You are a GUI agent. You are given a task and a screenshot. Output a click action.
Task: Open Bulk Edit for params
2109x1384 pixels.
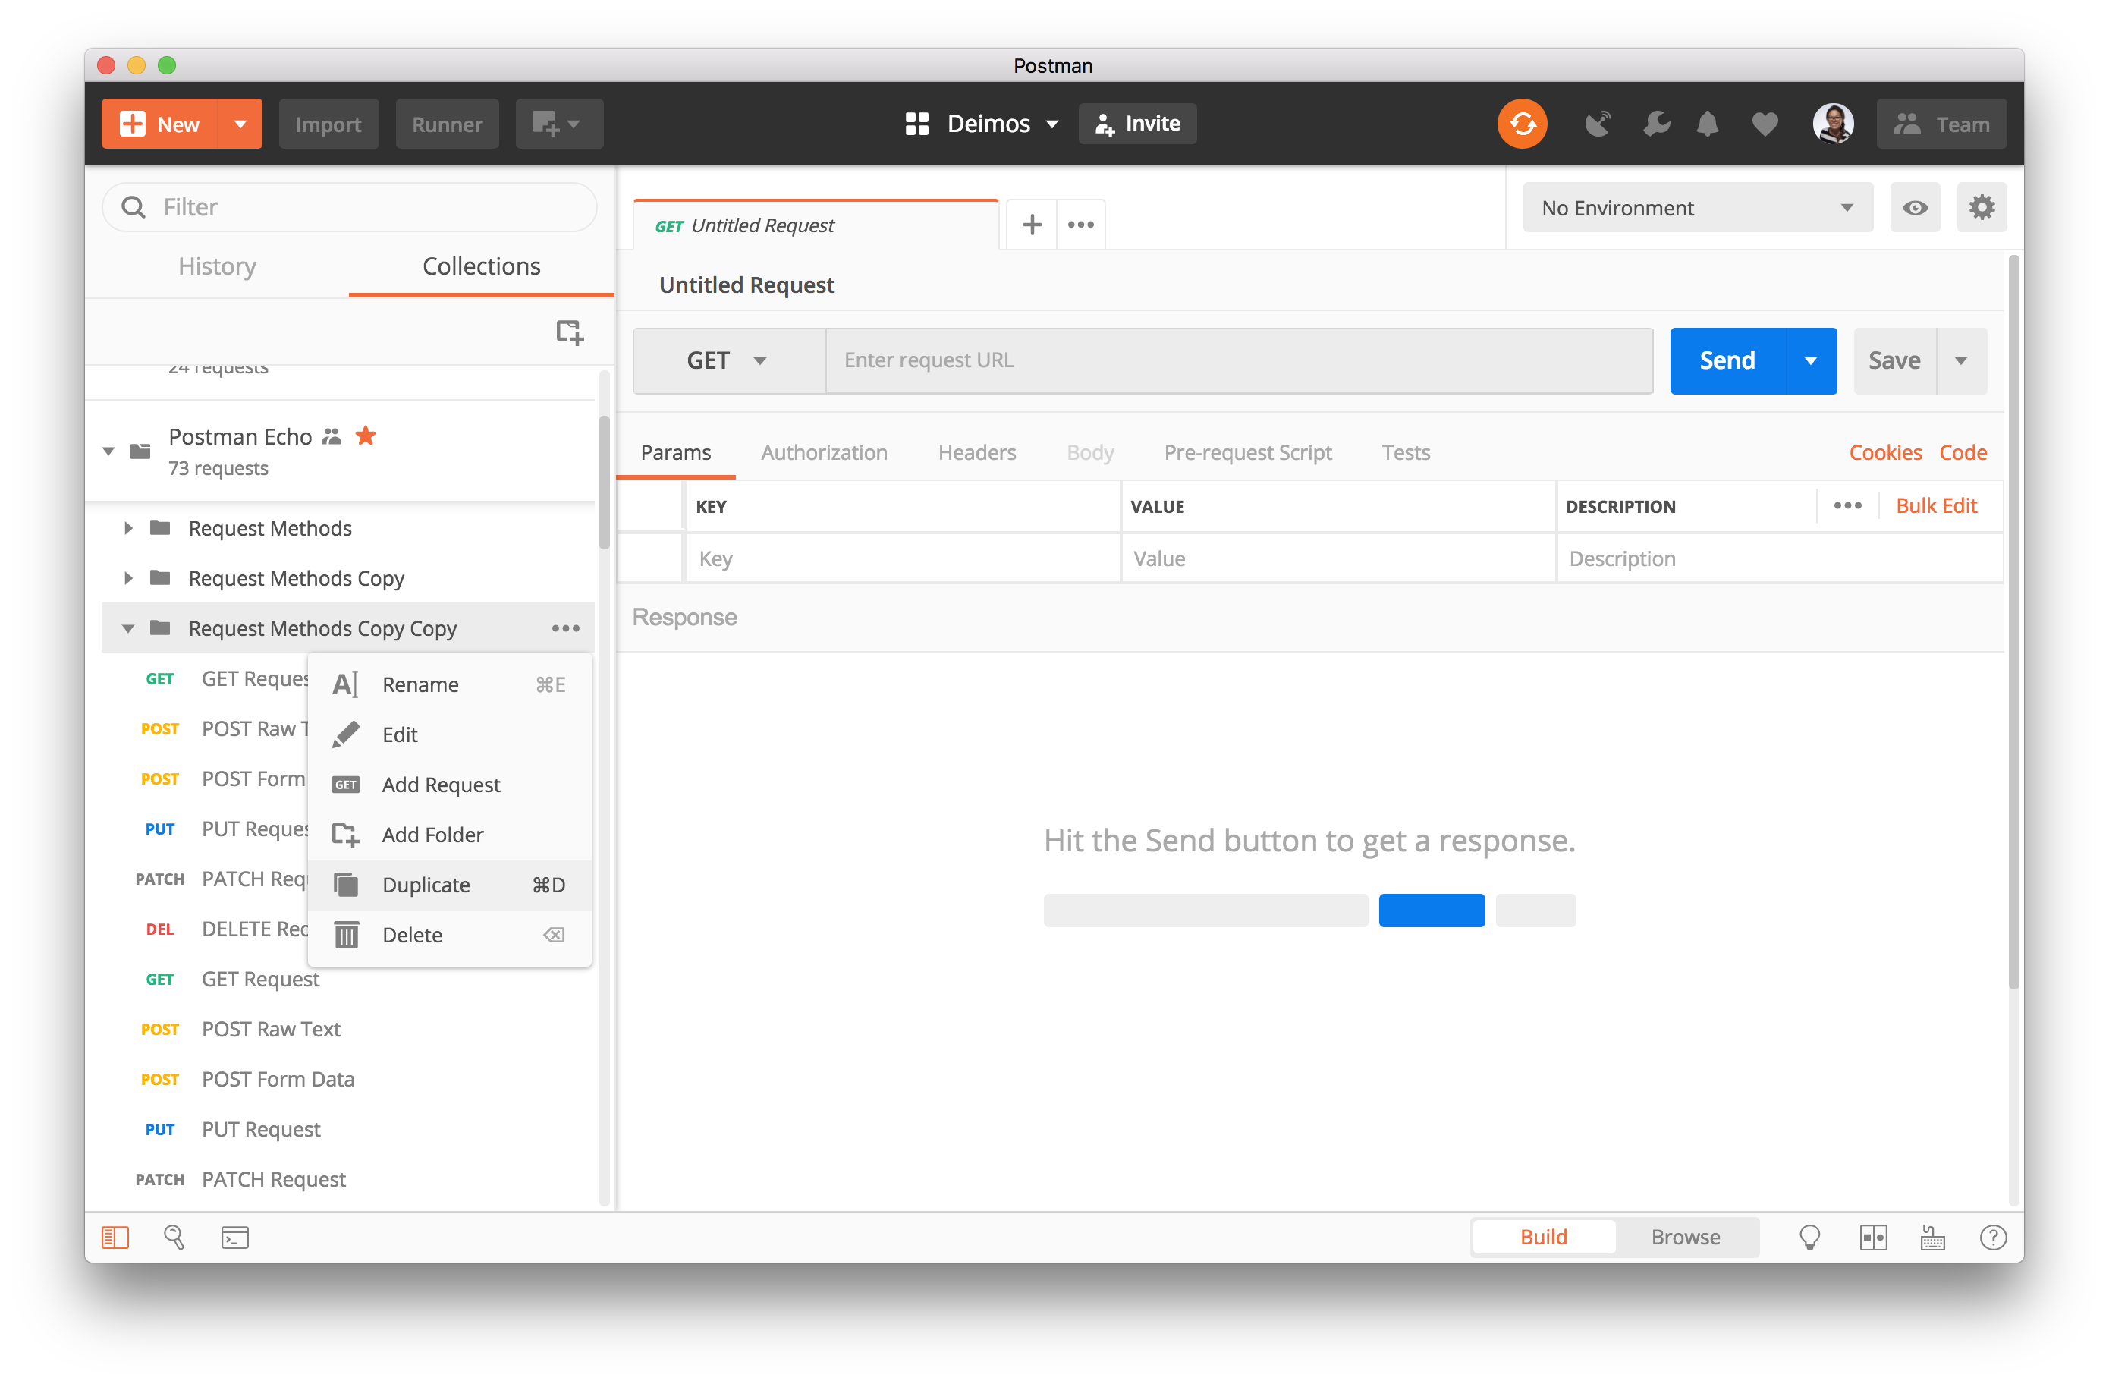tap(1936, 505)
